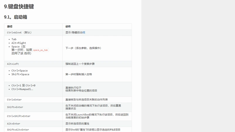Screen dimensions: 235x132
Task: Click the 捷径 column header
Action: click(10, 26)
